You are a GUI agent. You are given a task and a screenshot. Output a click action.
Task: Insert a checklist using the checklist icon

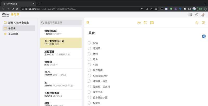point(145,23)
